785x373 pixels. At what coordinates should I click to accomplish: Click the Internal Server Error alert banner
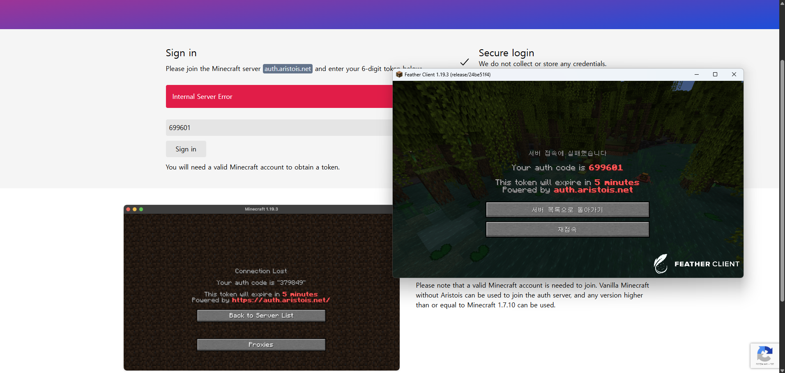[x=279, y=96]
